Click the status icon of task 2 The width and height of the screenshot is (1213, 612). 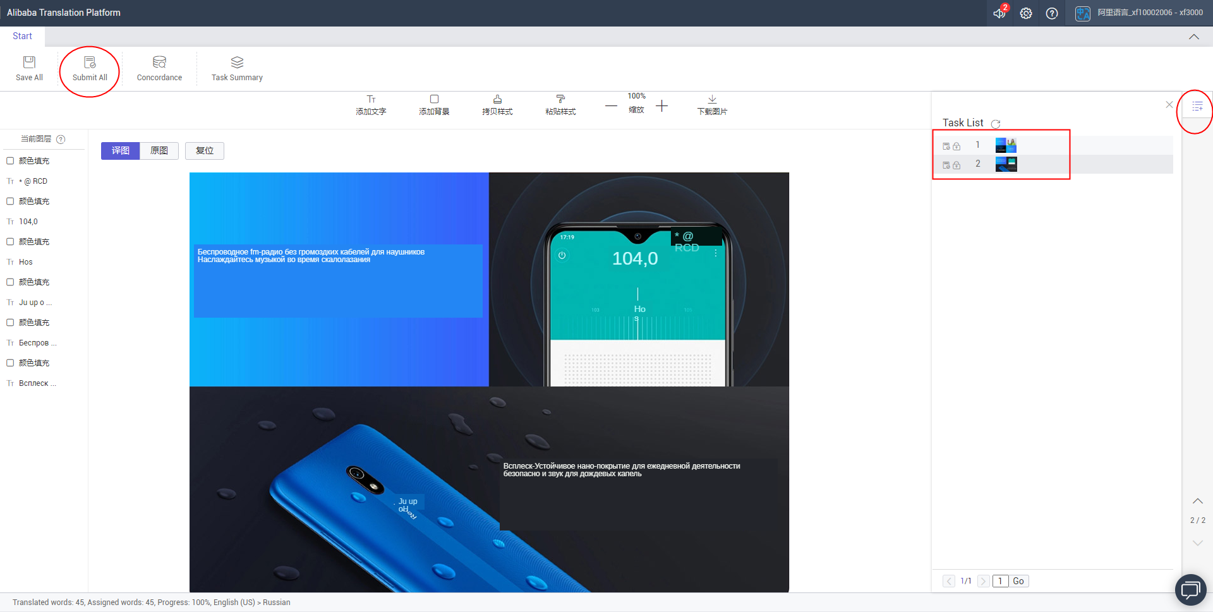pyautogui.click(x=946, y=165)
